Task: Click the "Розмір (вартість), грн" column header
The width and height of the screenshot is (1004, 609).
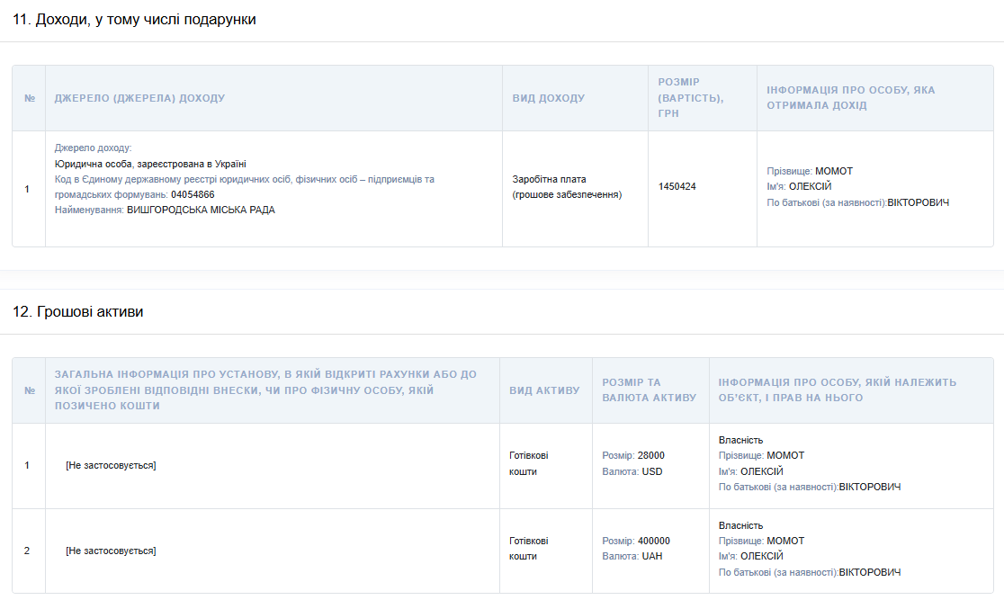Action: 690,97
